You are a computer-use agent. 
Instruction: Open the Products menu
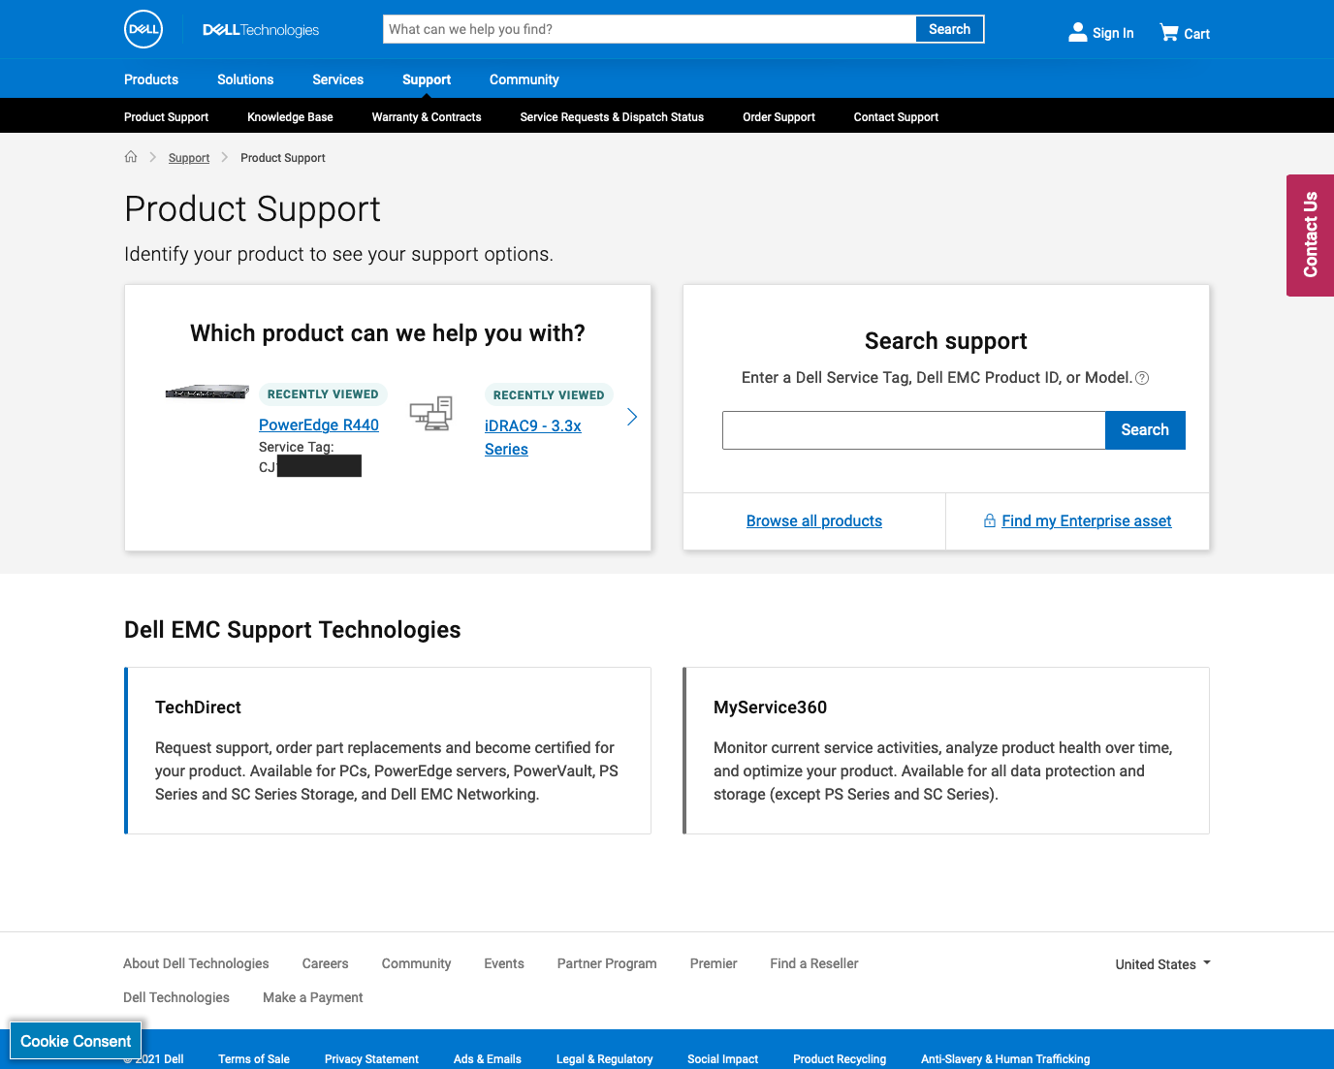[x=151, y=79]
